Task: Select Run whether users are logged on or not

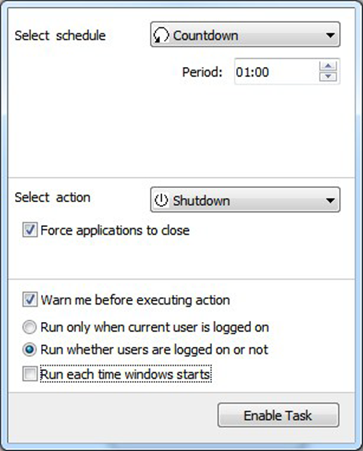Action: point(29,350)
